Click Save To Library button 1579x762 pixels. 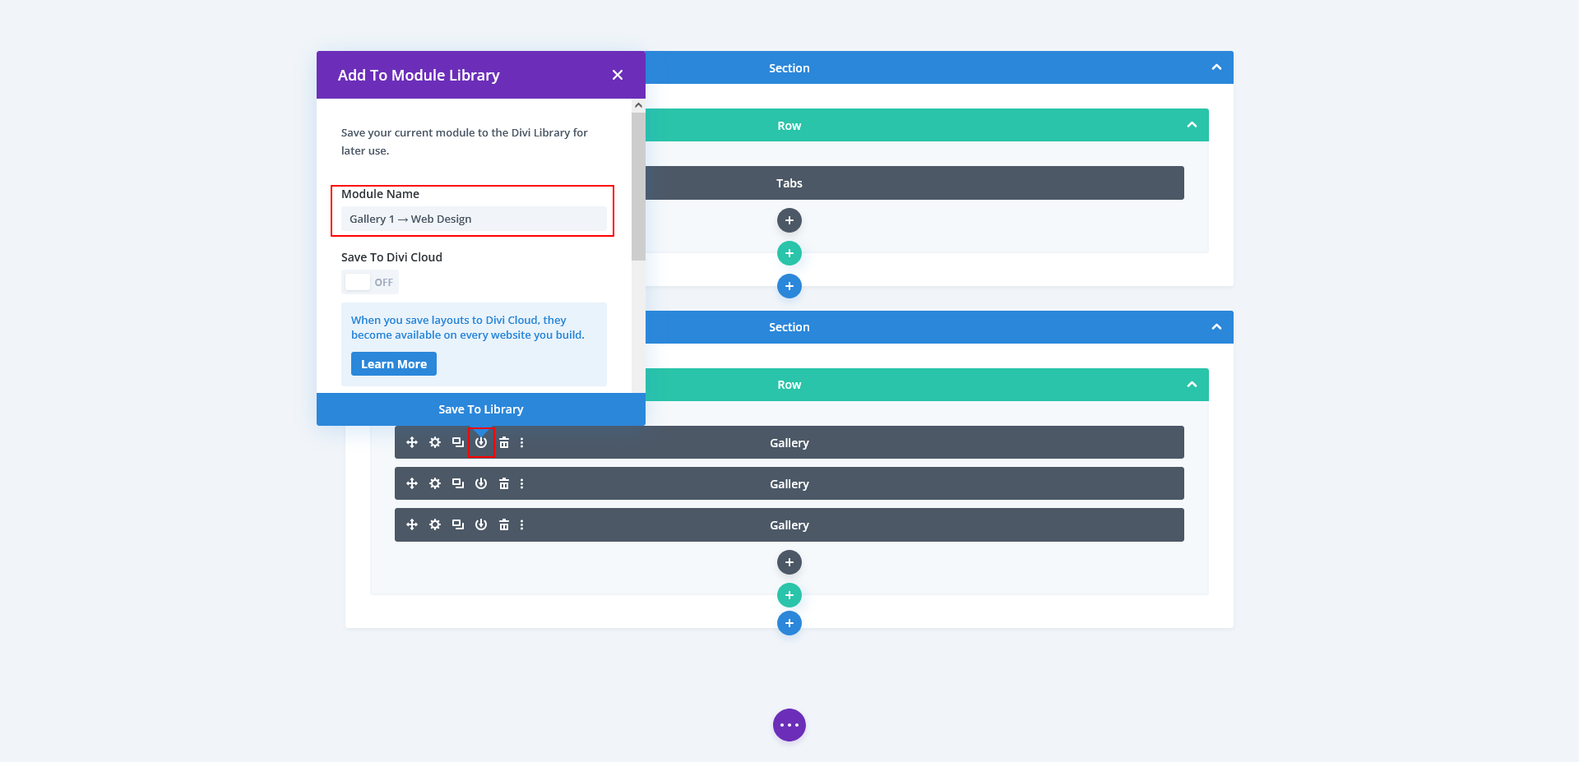[x=480, y=409]
